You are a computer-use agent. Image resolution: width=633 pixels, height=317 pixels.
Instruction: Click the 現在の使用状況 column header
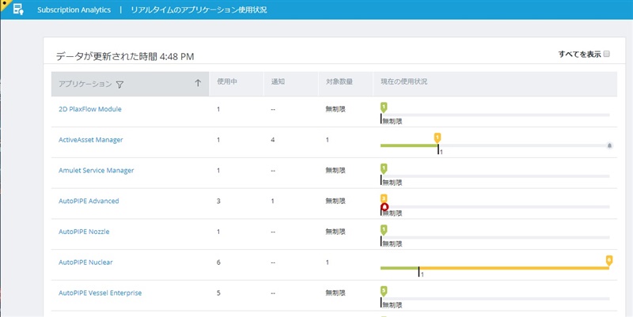(x=404, y=84)
